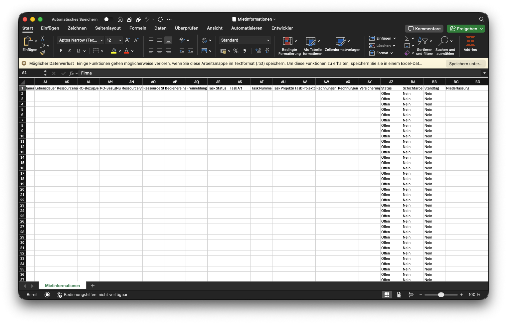The width and height of the screenshot is (507, 324).
Task: Toggle macro recording button in status bar
Action: [x=47, y=295]
